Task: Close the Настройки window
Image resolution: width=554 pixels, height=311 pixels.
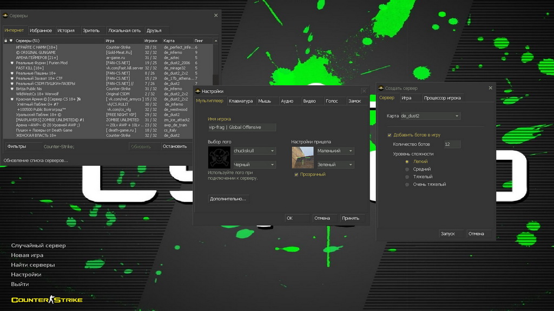Action: [x=364, y=91]
